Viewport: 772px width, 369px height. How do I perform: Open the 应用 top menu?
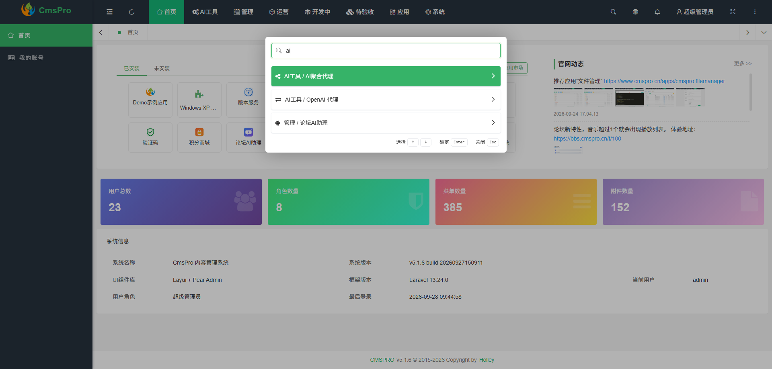coord(400,12)
